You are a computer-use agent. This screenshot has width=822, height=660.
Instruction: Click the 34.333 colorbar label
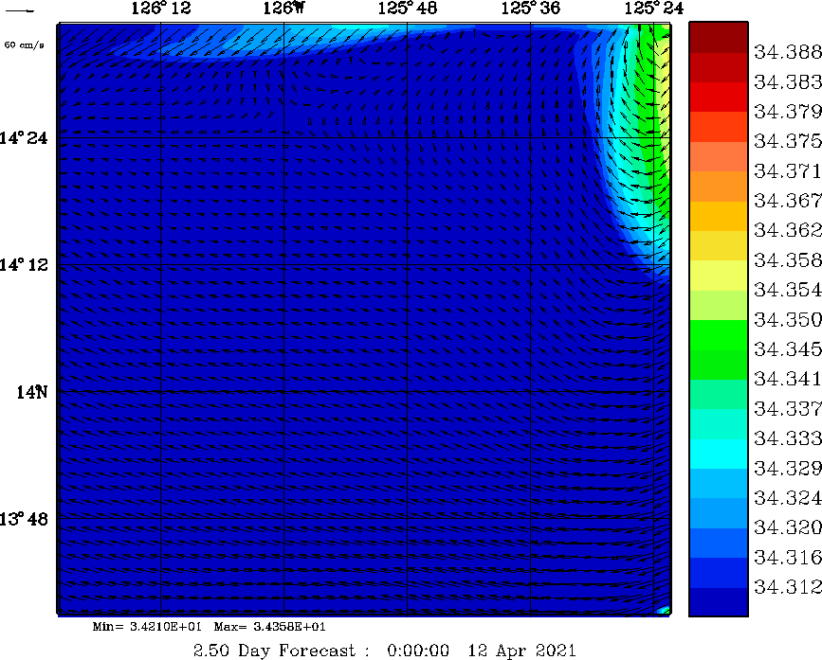tap(788, 438)
